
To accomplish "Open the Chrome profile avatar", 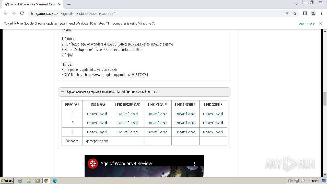I will (313, 13).
